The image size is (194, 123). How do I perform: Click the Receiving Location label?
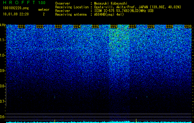tap(72, 7)
